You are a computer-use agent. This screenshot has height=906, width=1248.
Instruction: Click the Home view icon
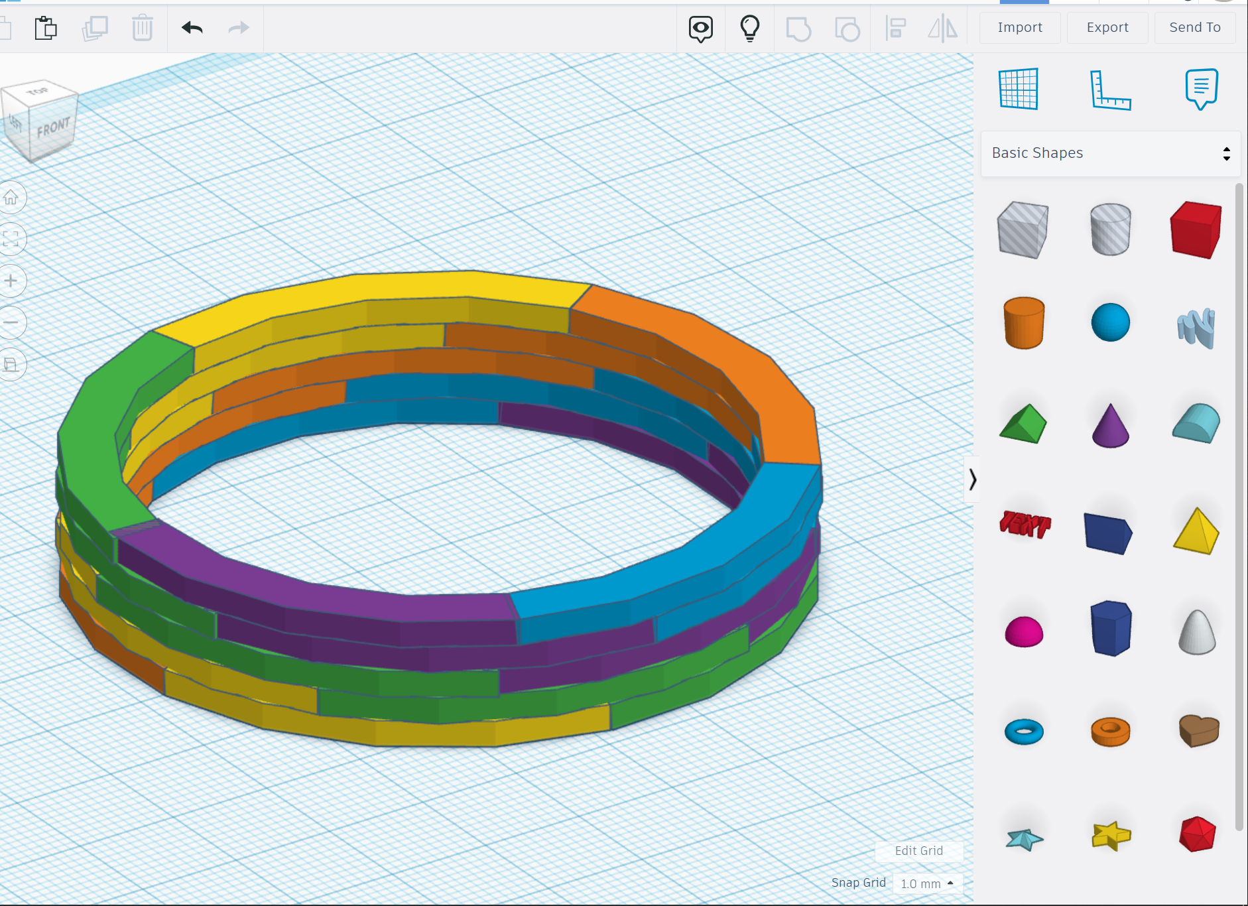[x=11, y=198]
